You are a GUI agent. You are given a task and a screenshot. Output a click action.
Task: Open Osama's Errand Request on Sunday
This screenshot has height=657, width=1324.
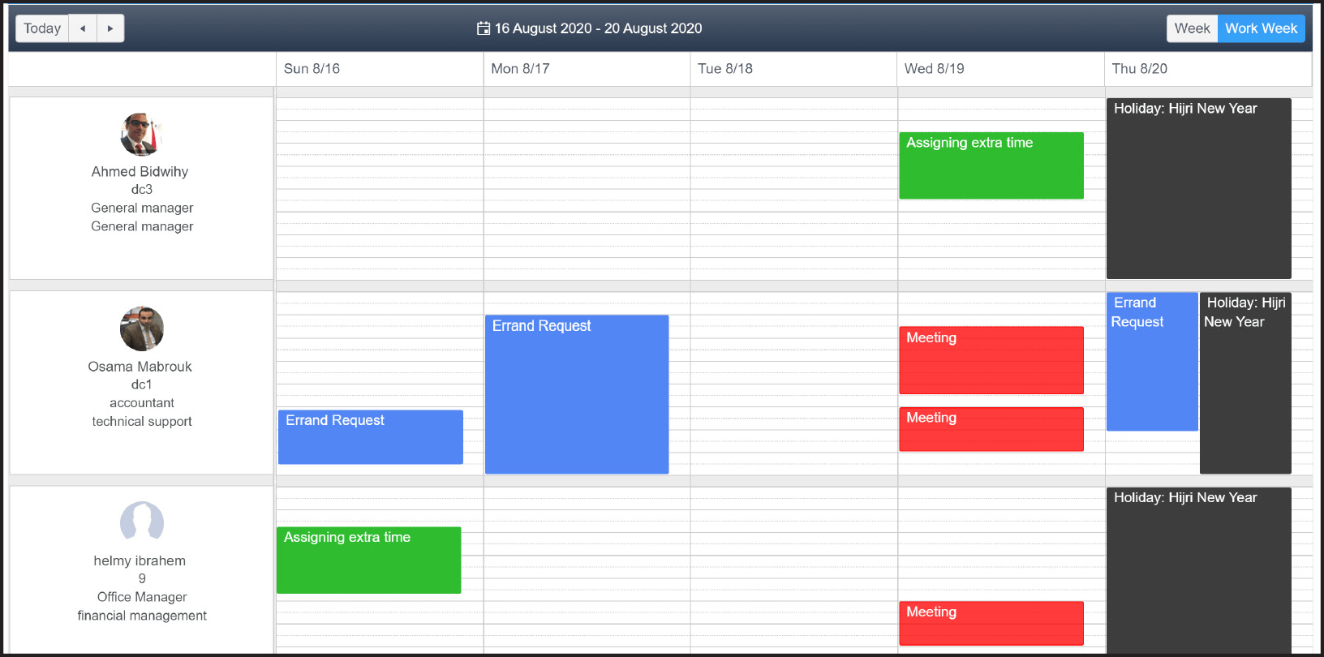coord(371,437)
